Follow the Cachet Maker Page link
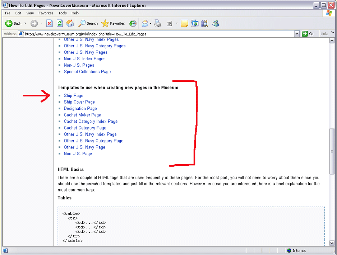The width and height of the screenshot is (337, 255). point(82,115)
